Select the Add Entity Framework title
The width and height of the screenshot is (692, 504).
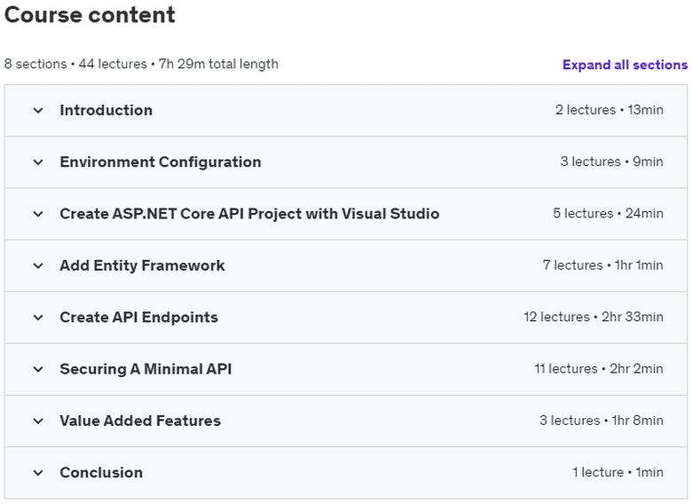coord(143,265)
